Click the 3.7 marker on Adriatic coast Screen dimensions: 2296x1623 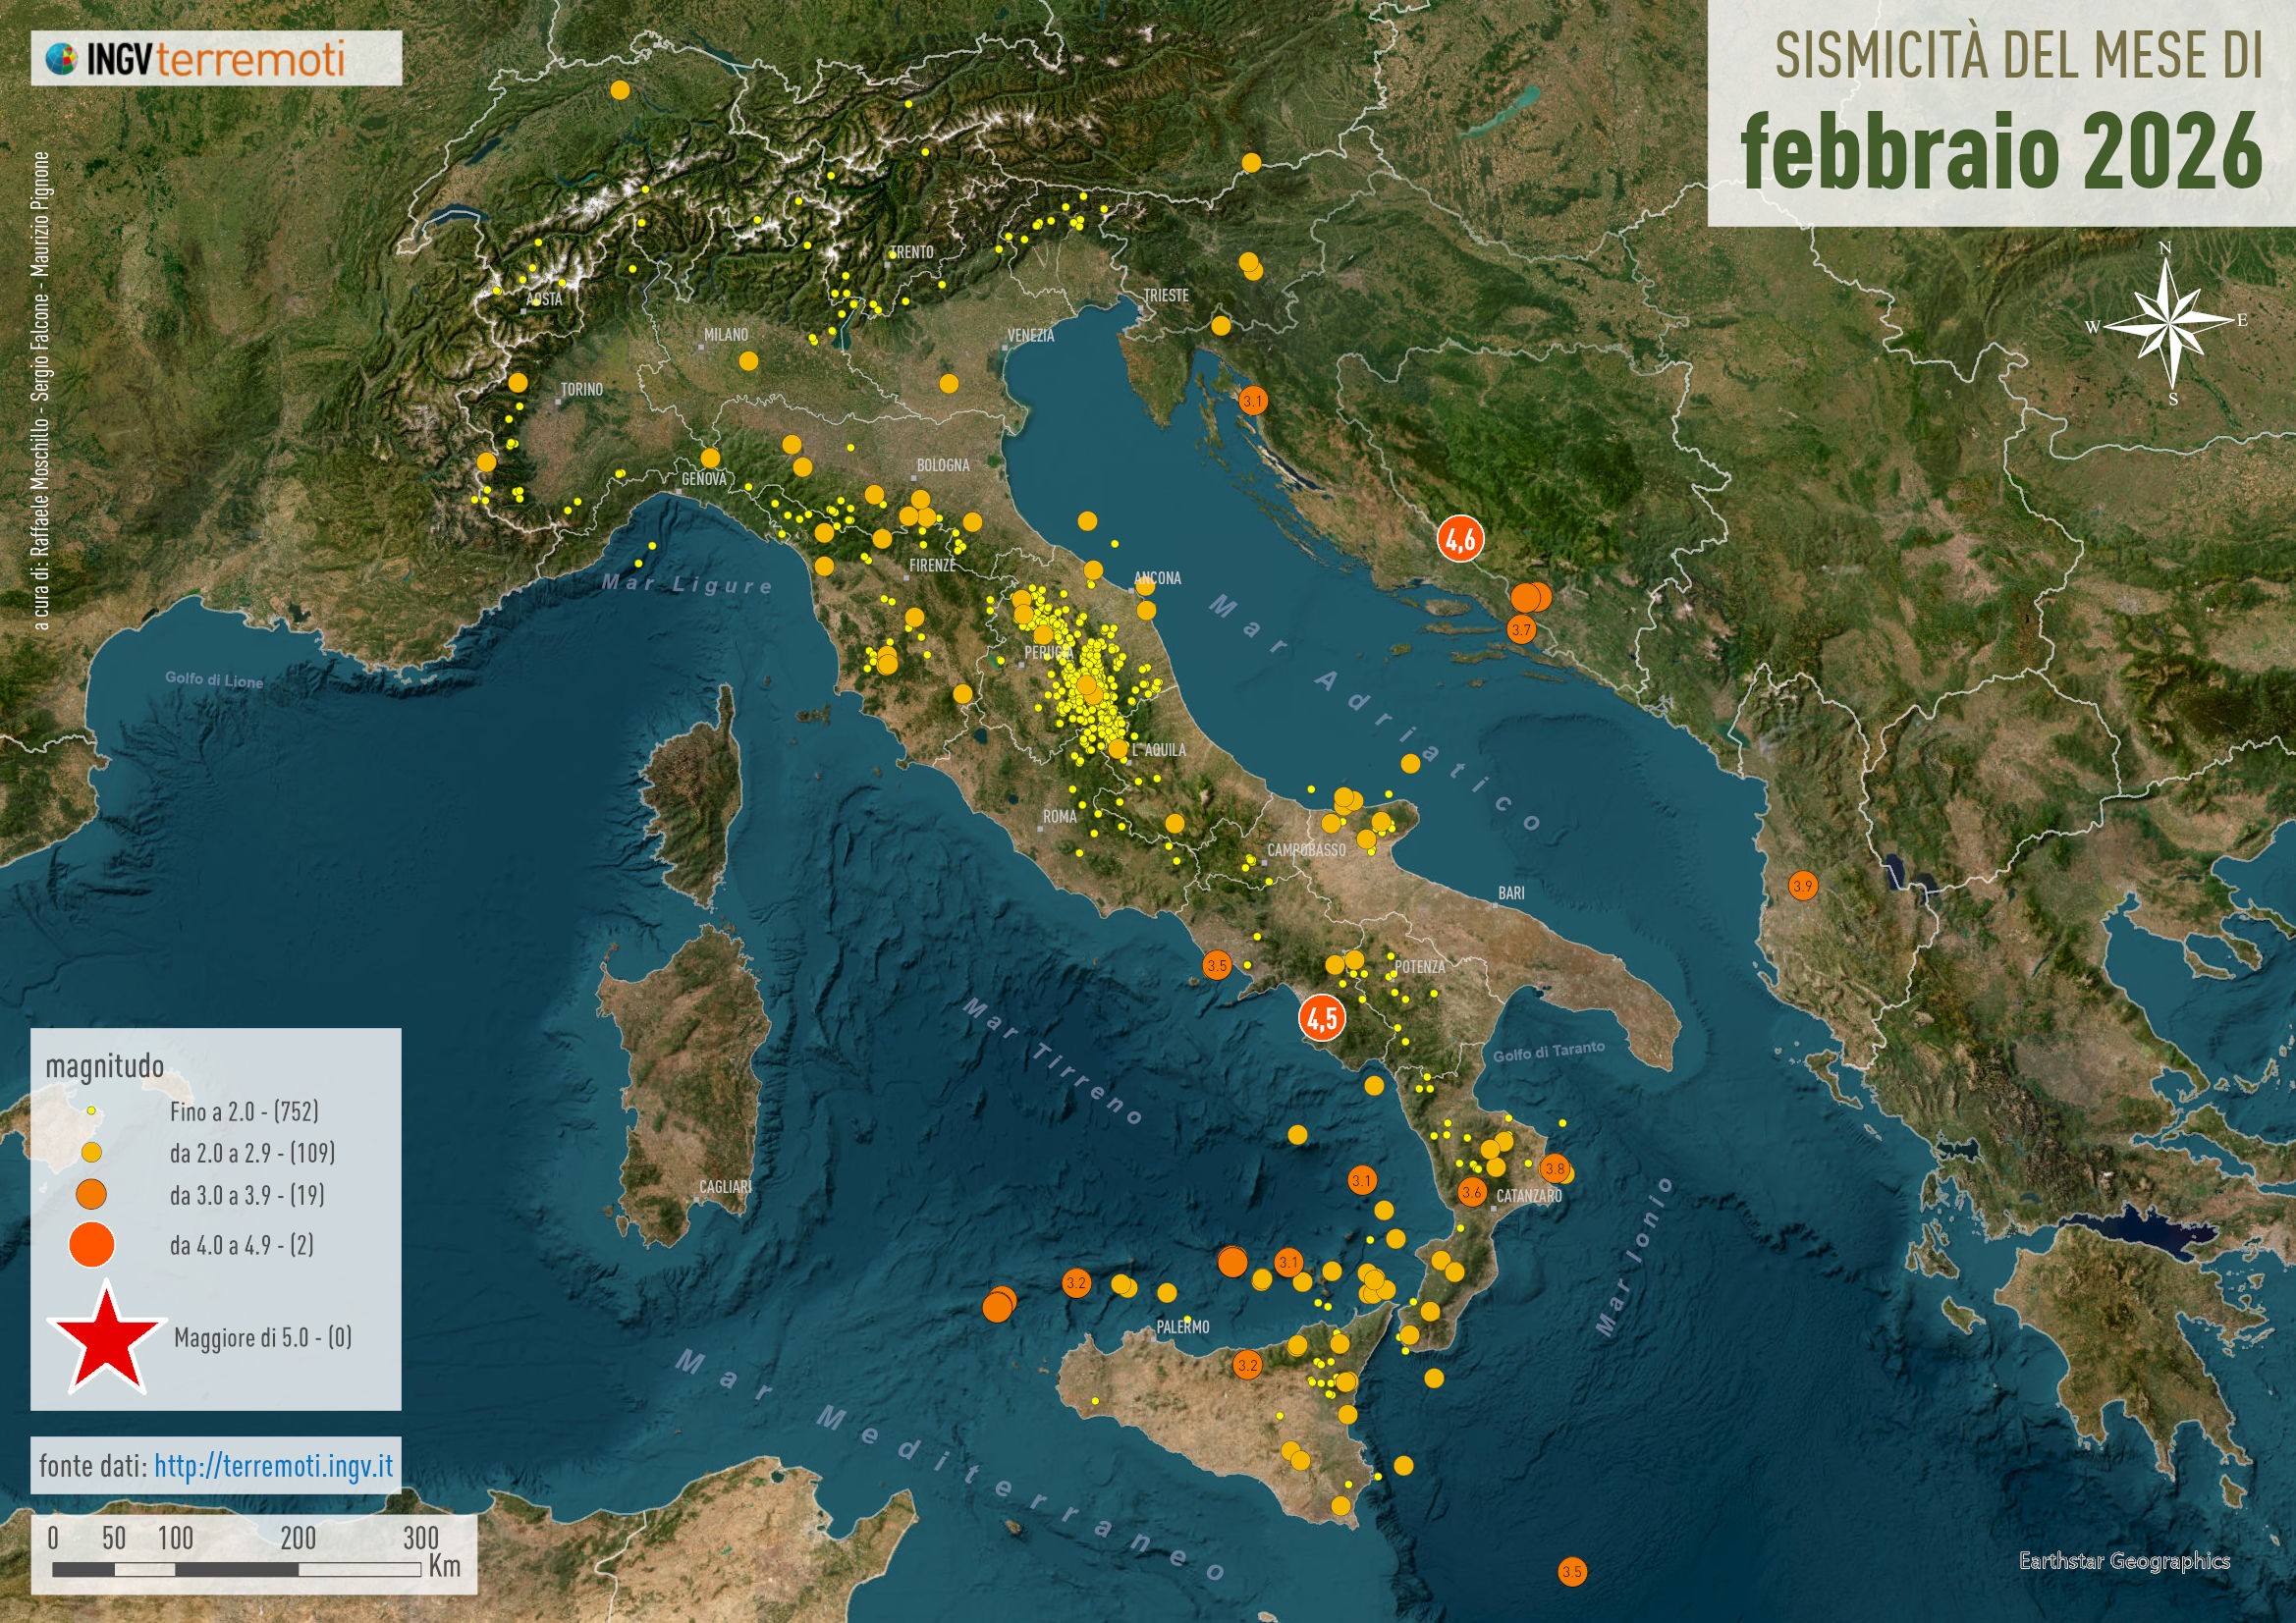[1521, 630]
